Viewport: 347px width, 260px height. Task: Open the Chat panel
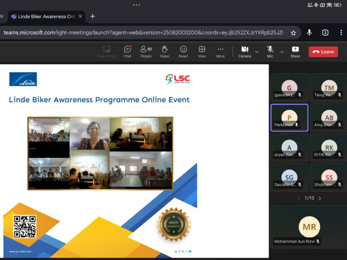[x=128, y=52]
